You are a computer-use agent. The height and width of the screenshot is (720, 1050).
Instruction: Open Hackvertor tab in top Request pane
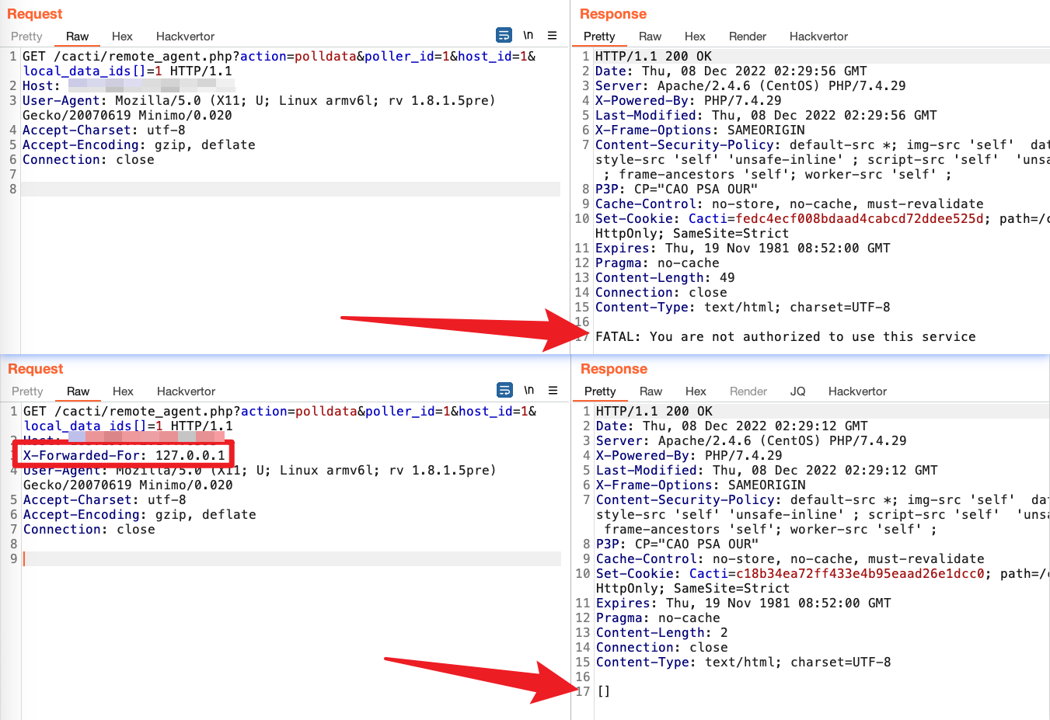point(185,37)
